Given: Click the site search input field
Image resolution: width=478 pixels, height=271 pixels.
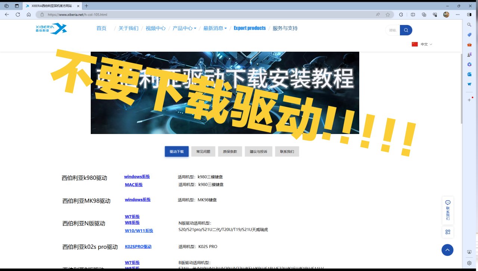Looking at the screenshot, I should (x=392, y=30).
